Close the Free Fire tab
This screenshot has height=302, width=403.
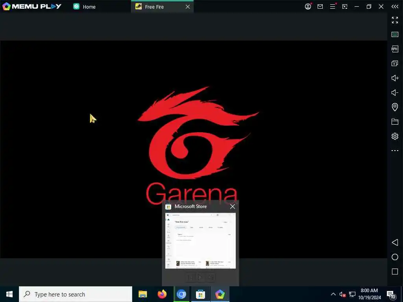(188, 7)
